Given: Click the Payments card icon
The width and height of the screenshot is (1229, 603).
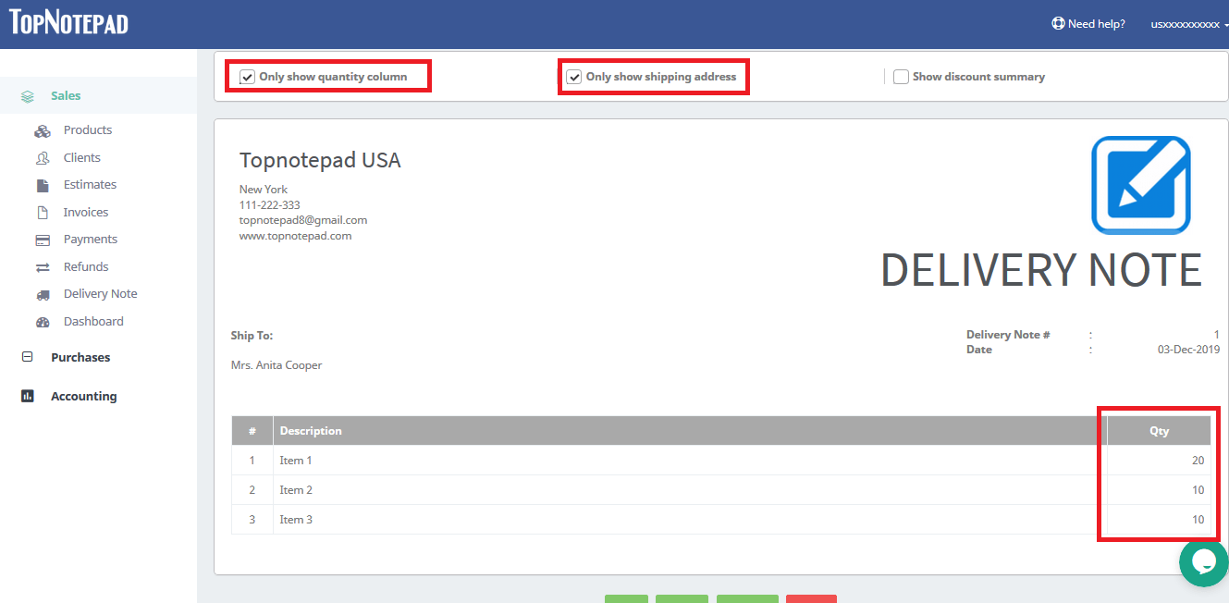Looking at the screenshot, I should click(x=43, y=240).
